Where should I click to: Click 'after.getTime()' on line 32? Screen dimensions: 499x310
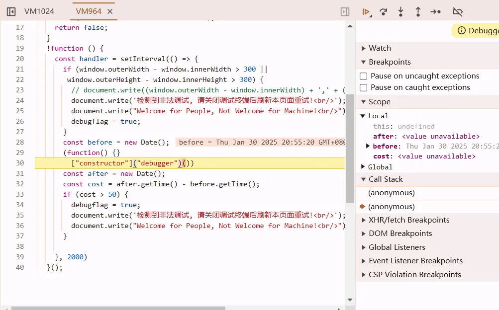coord(147,184)
